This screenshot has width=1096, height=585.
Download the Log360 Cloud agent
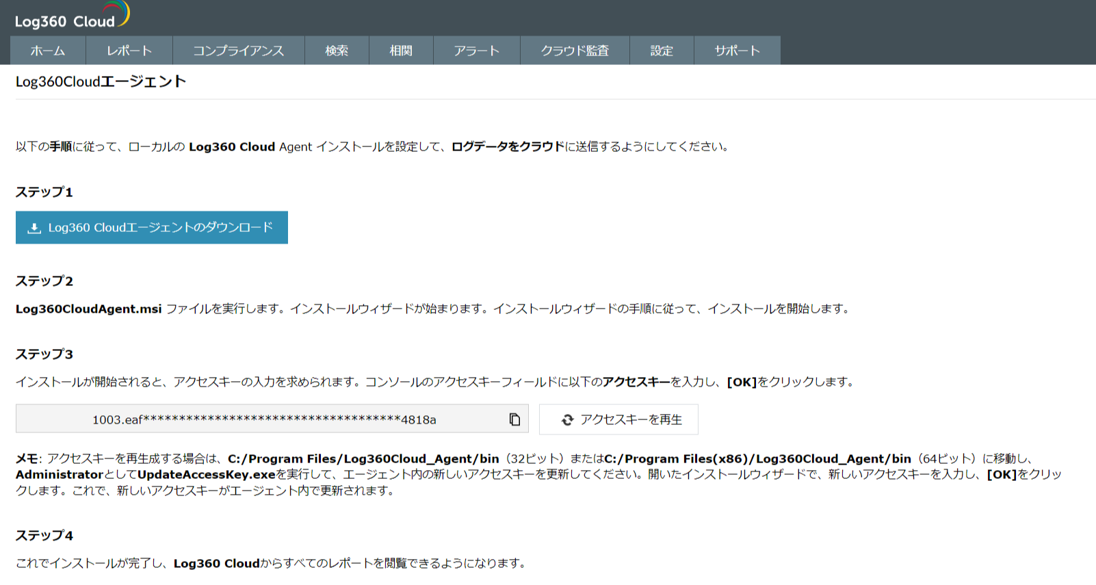[x=152, y=228]
